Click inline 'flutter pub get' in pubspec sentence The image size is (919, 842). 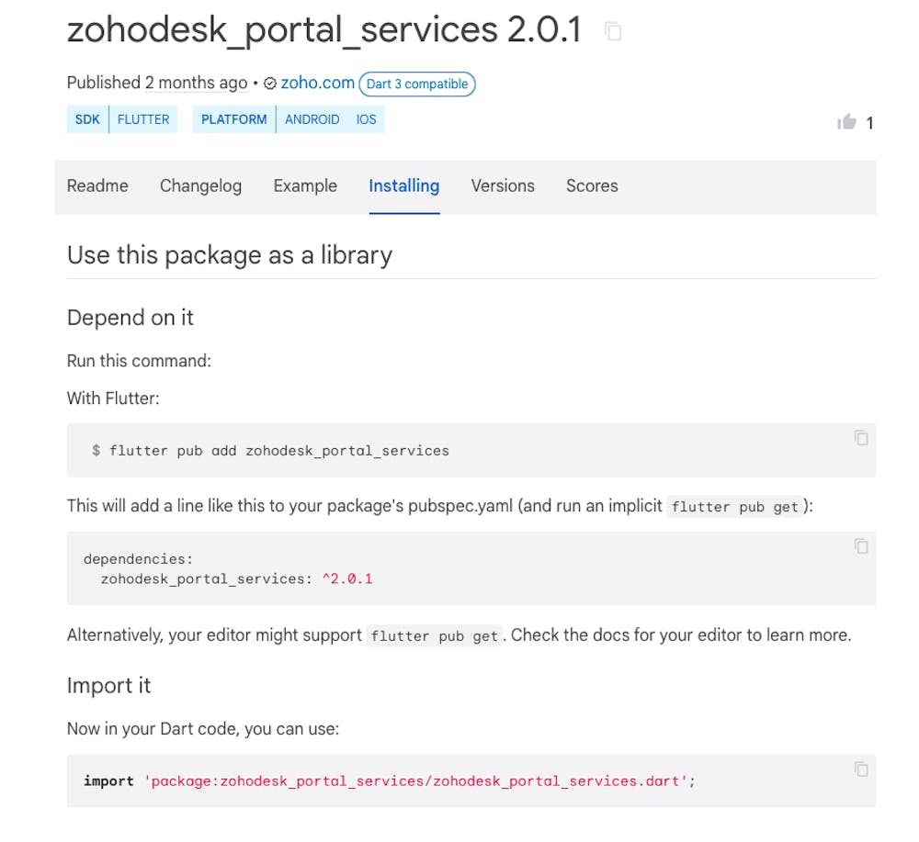(735, 507)
